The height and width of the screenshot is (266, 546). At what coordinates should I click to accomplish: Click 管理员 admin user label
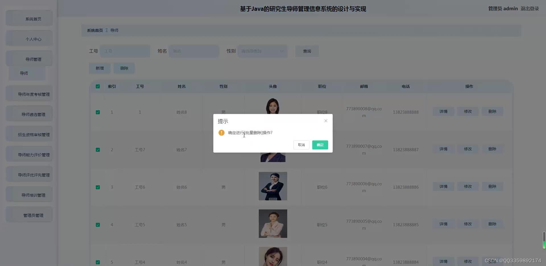(x=503, y=9)
